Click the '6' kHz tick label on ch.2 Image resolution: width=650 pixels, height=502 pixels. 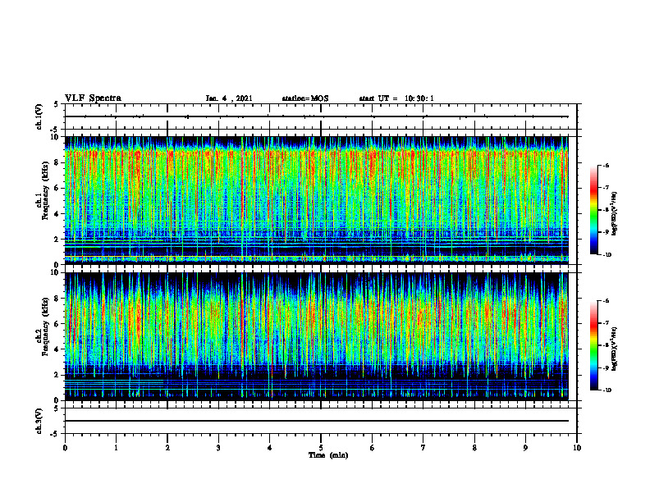[x=57, y=324]
